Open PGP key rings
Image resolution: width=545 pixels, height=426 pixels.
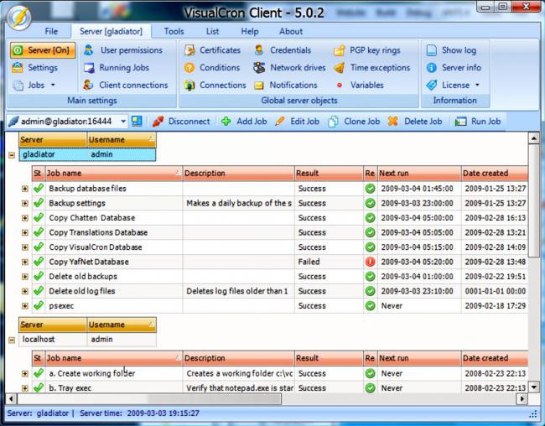pyautogui.click(x=367, y=50)
